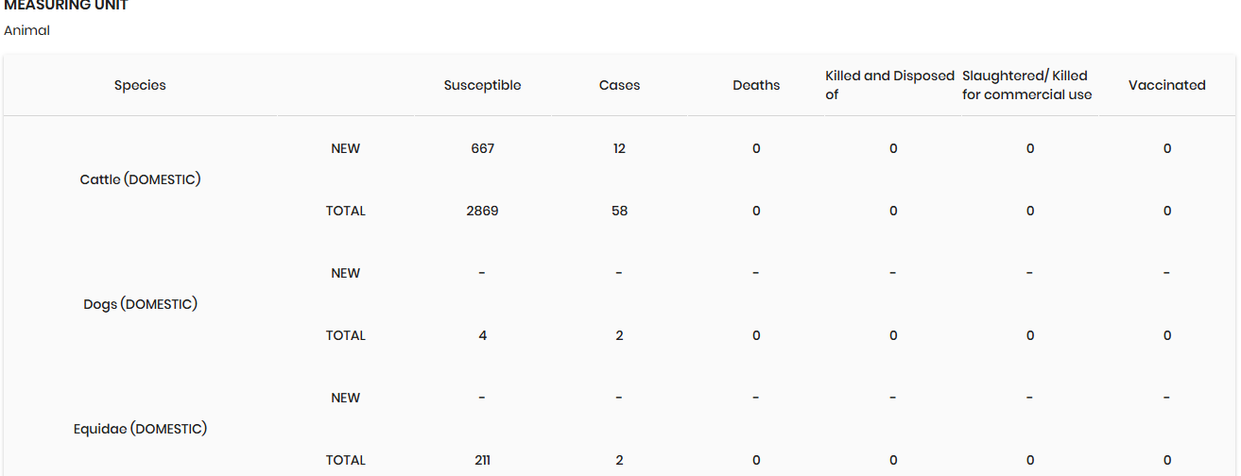Click the Vaccinated column header
The image size is (1241, 476).
pyautogui.click(x=1166, y=85)
